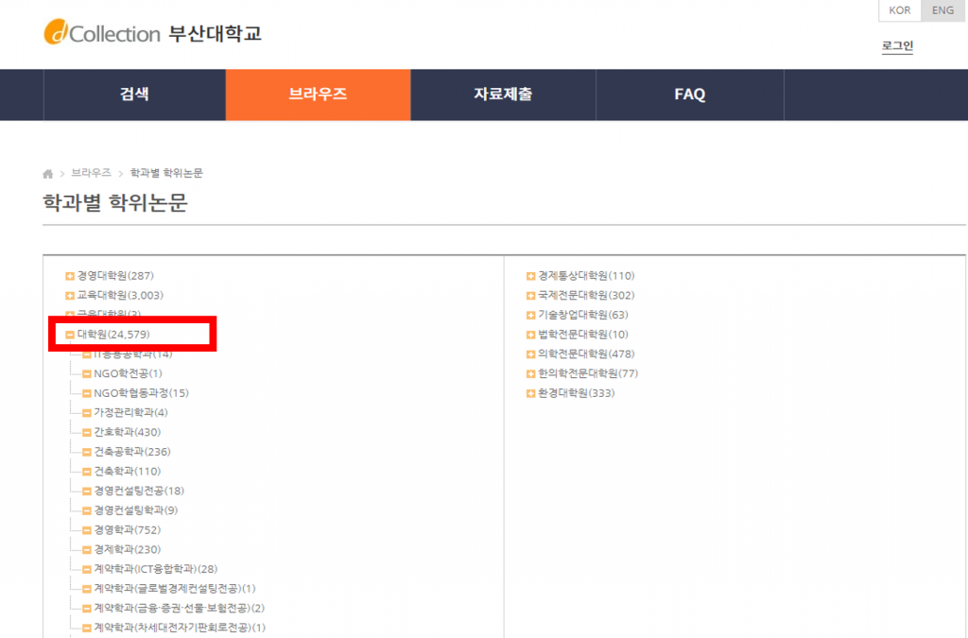Click the home icon in breadcrumb
Image resolution: width=968 pixels, height=638 pixels.
pos(48,174)
